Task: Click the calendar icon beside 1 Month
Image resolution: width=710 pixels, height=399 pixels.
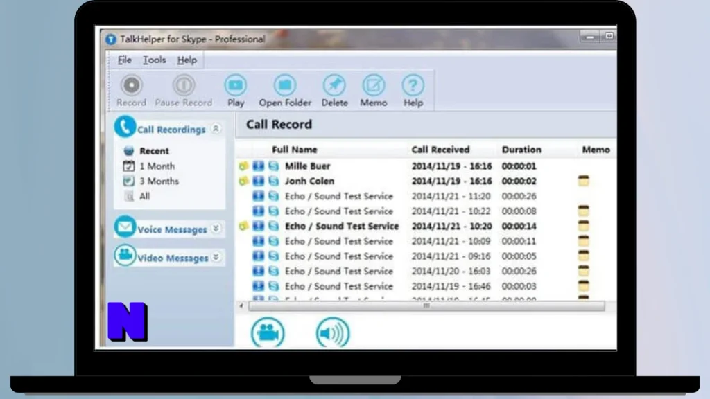Action: pos(129,166)
